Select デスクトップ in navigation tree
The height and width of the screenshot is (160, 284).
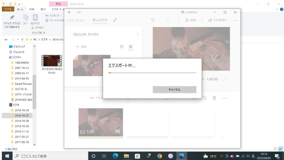(17, 47)
